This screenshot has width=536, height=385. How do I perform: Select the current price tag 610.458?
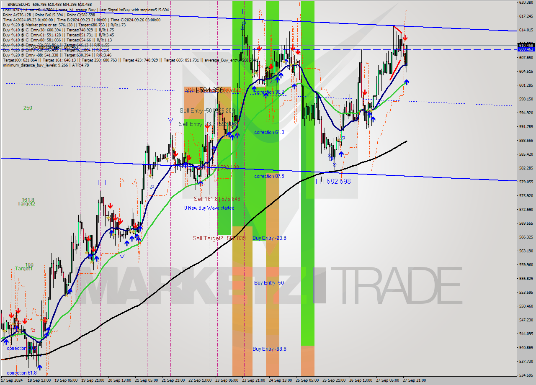pyautogui.click(x=526, y=45)
